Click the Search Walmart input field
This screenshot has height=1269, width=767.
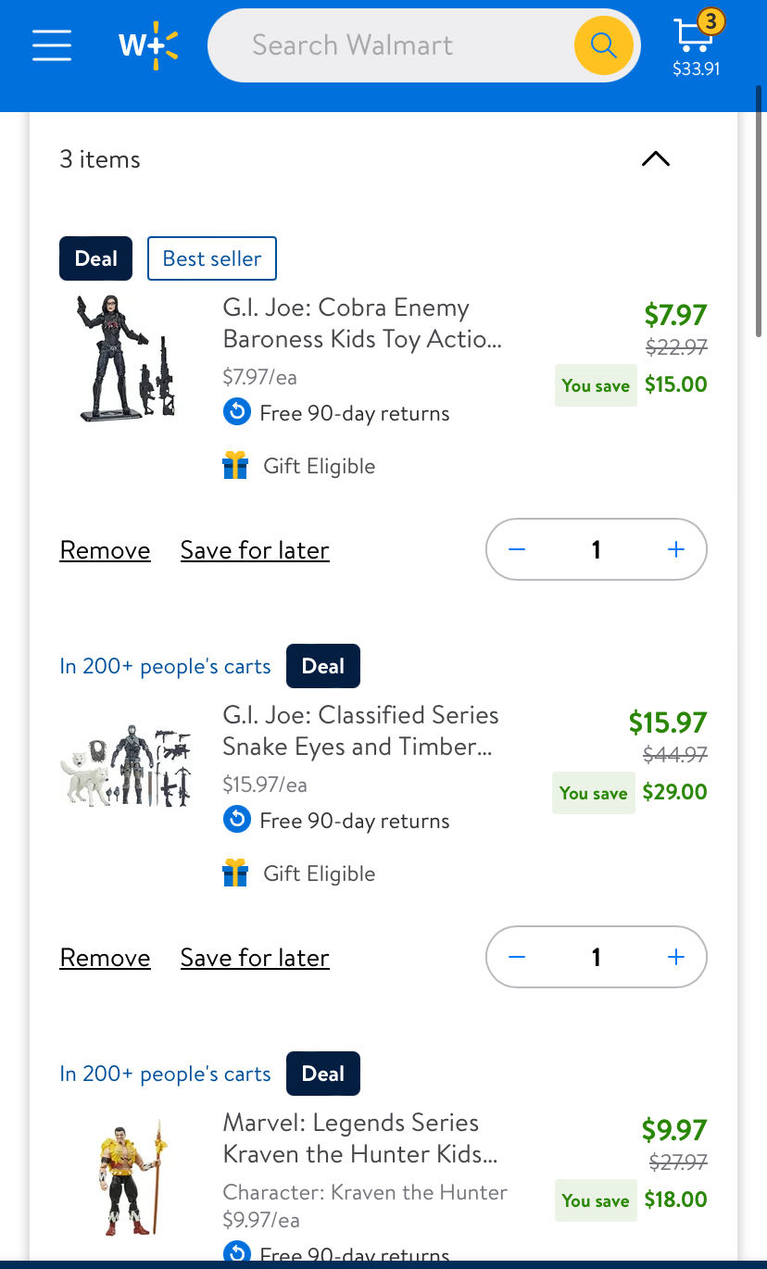tap(389, 44)
